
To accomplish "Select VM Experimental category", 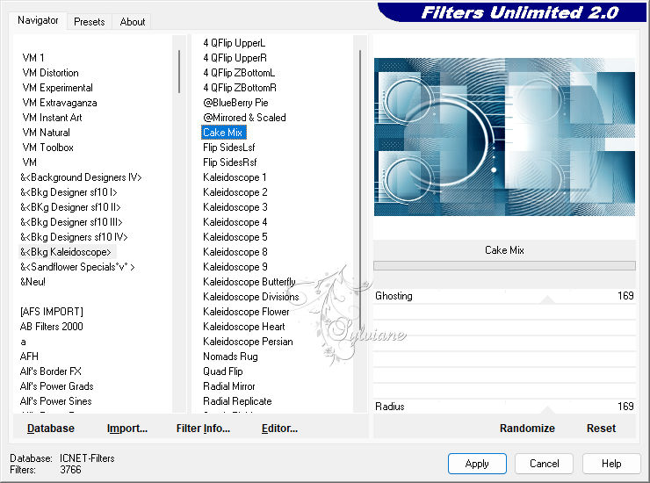I will coord(58,88).
